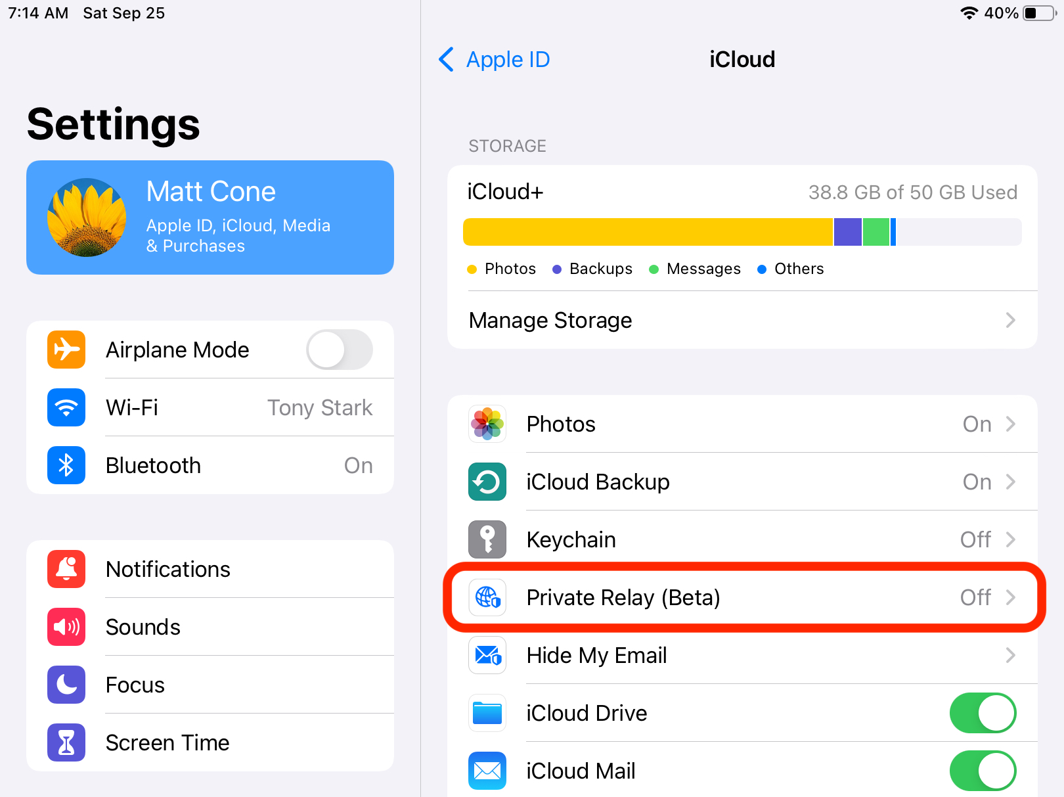Open Matt Cone's Apple ID profile
The width and height of the screenshot is (1064, 797).
click(210, 217)
